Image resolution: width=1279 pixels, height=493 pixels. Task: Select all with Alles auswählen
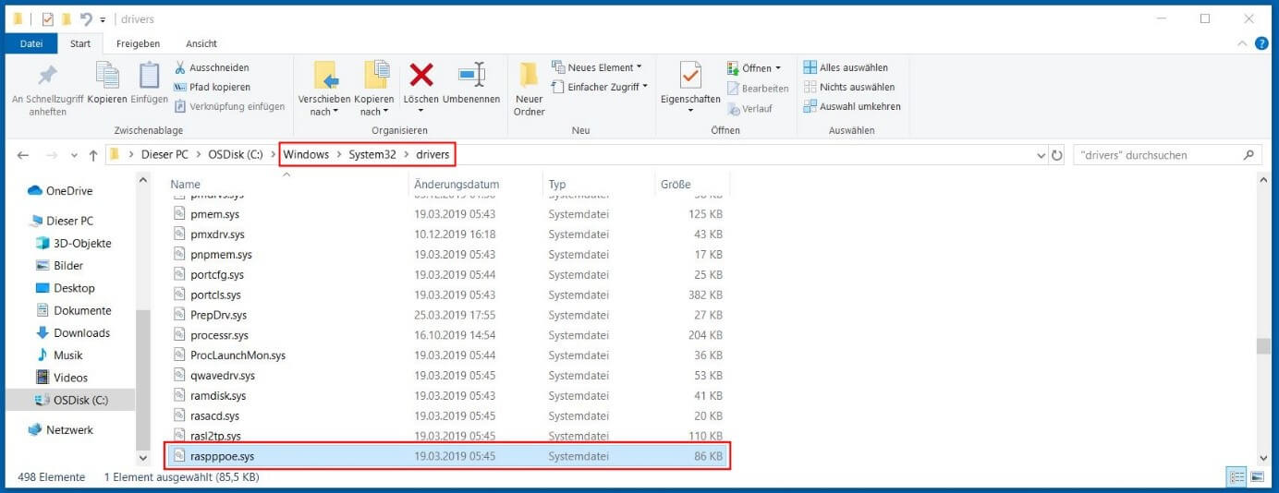tap(846, 67)
